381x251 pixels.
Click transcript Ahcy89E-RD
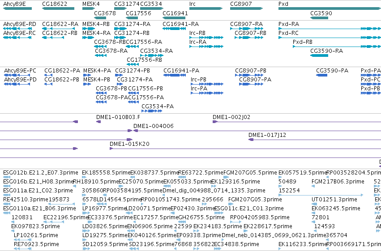click(20, 24)
